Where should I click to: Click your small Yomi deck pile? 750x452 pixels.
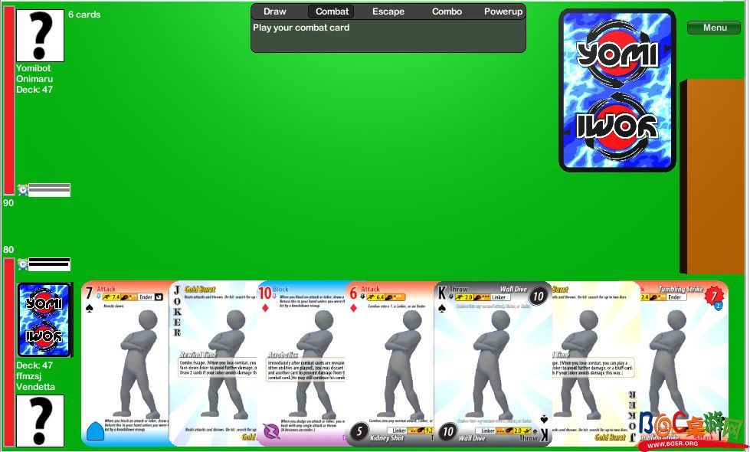point(44,319)
